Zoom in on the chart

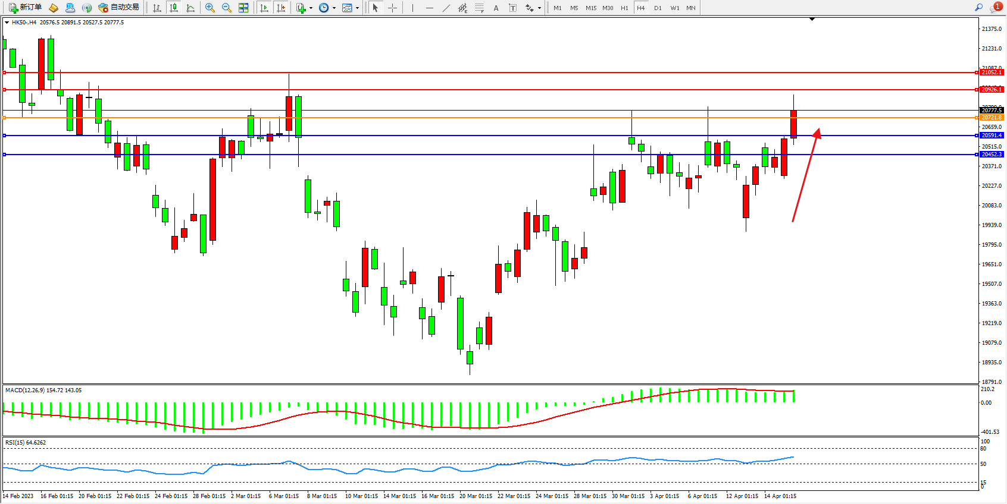pos(210,8)
